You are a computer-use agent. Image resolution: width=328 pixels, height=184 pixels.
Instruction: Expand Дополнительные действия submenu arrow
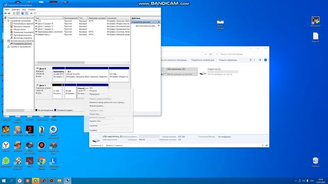159,26
